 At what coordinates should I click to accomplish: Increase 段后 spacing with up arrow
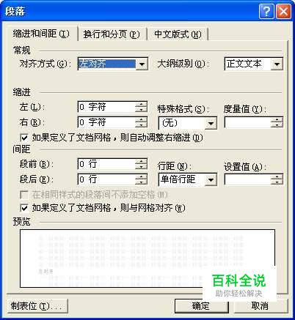141,176
